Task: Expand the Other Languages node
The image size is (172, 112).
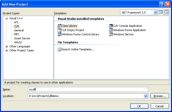Action: 7,47
